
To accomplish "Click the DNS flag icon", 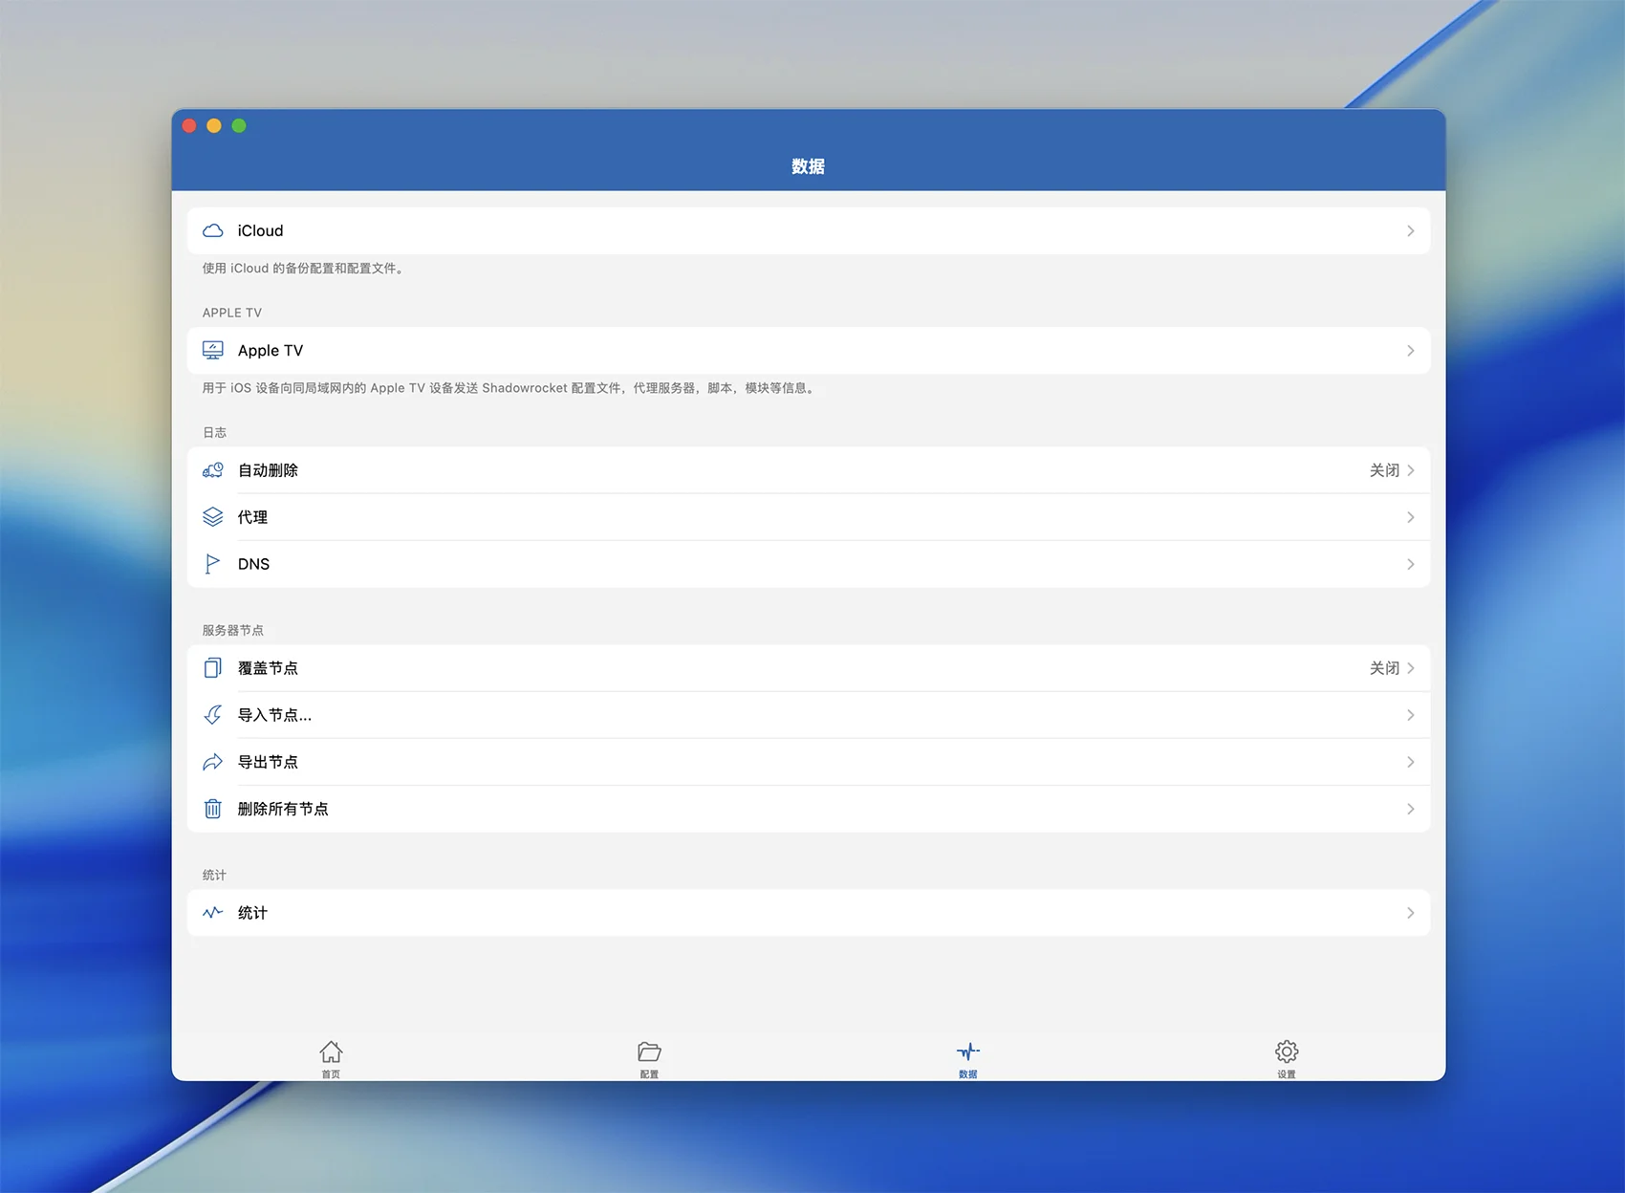I will tap(212, 564).
